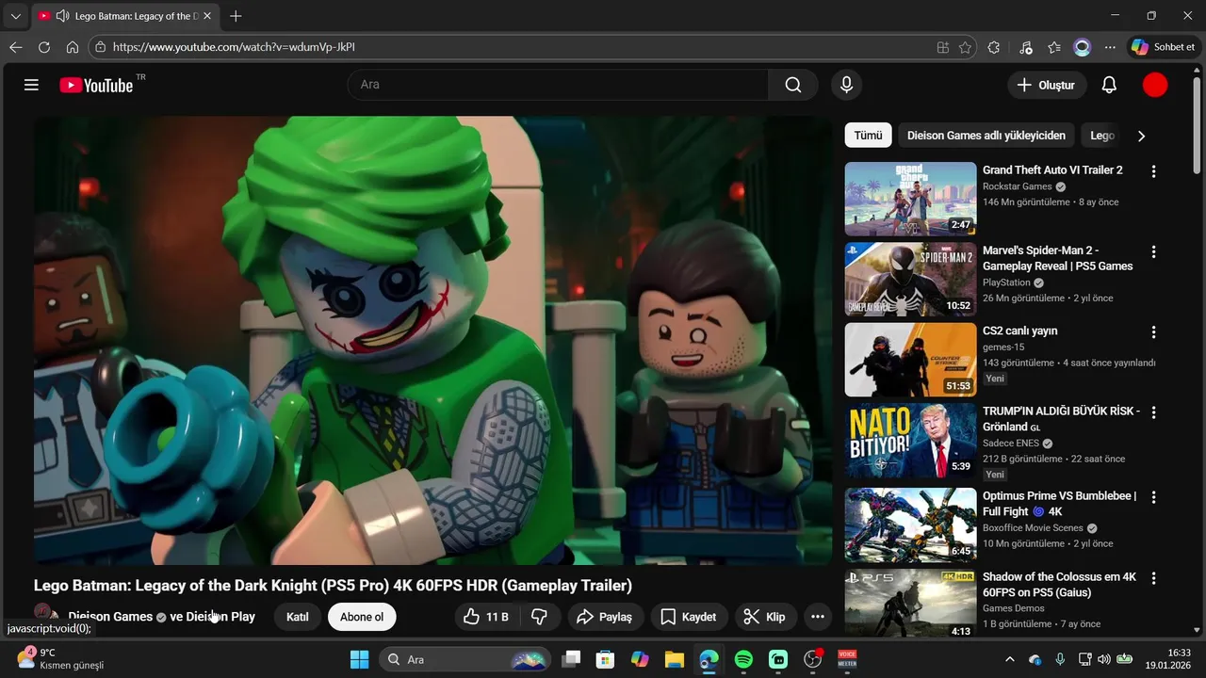The image size is (1206, 678).
Task: Click the Windows taskbar search box
Action: [x=465, y=659]
